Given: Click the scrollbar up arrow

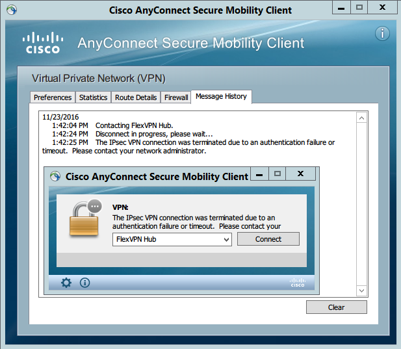Looking at the screenshot, I should pos(361,118).
